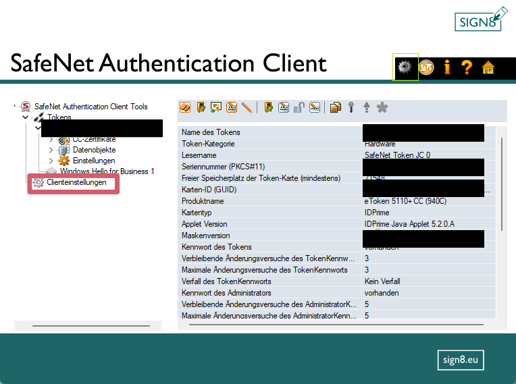Open the Advanced View gear icon
Image resolution: width=516 pixels, height=384 pixels.
tap(405, 67)
